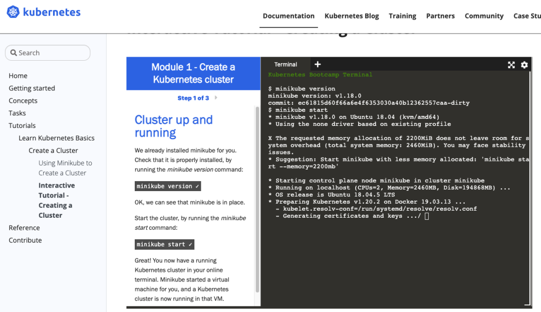Open Kubernetes Blog page
The image size is (541, 312).
point(352,16)
